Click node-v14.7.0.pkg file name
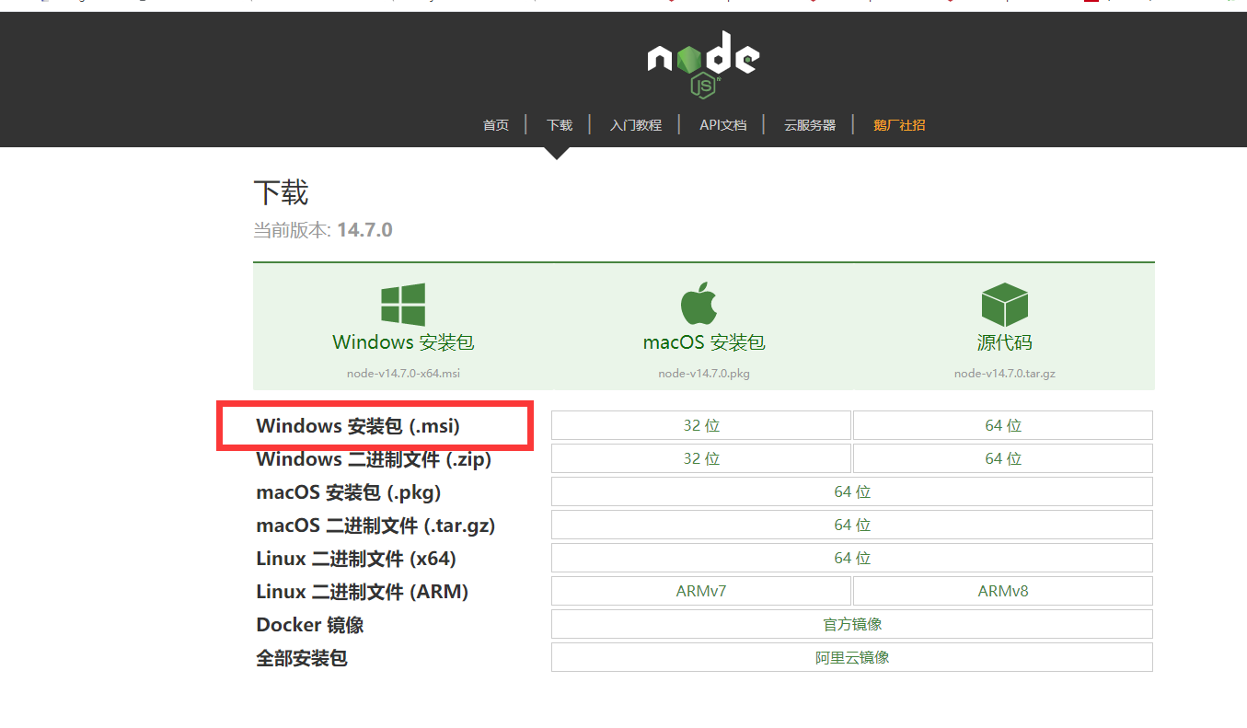 [x=704, y=374]
